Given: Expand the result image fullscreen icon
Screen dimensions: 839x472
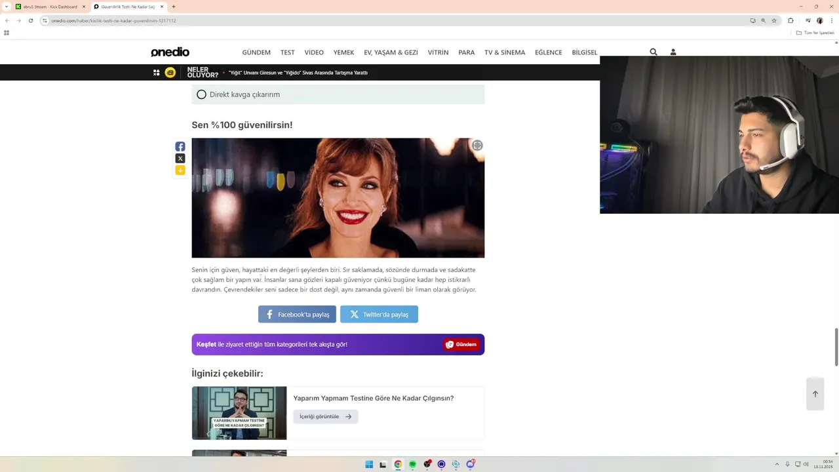Looking at the screenshot, I should pyautogui.click(x=477, y=146).
